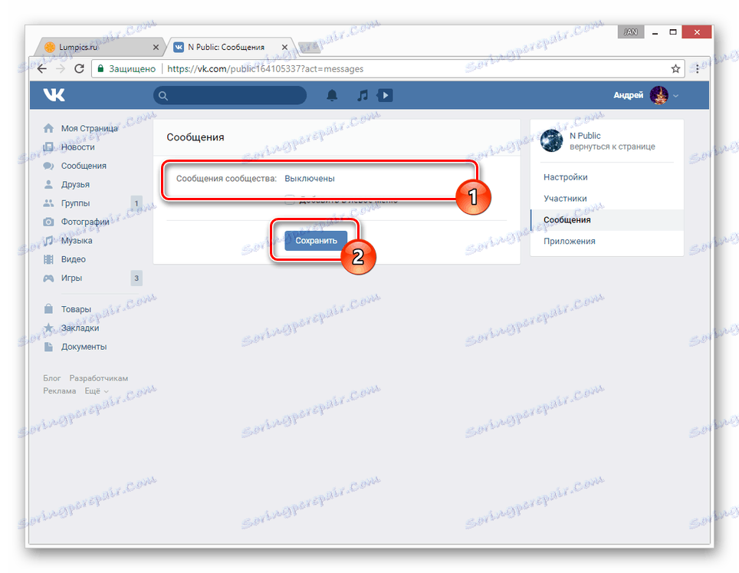
Task: Open the Блог footer link
Action: pyautogui.click(x=52, y=378)
